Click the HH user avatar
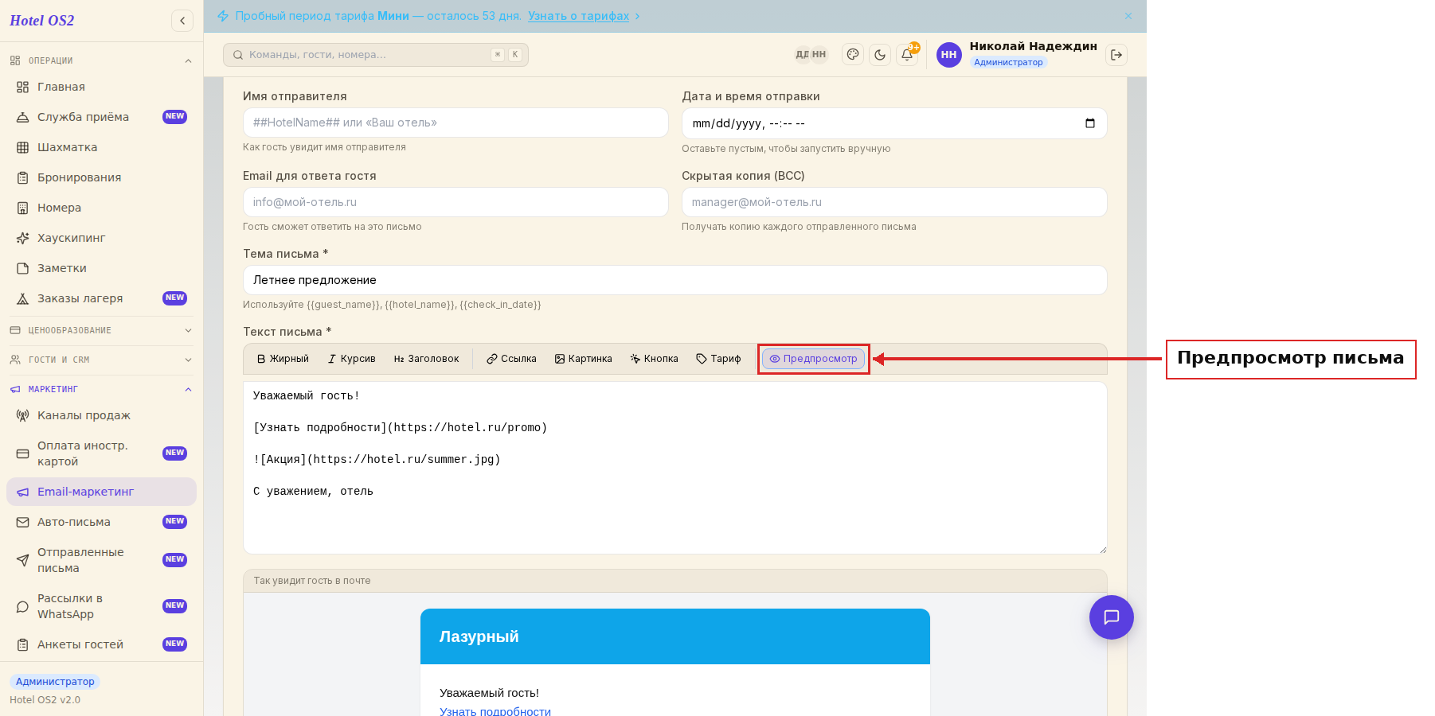The image size is (1435, 716). (948, 55)
